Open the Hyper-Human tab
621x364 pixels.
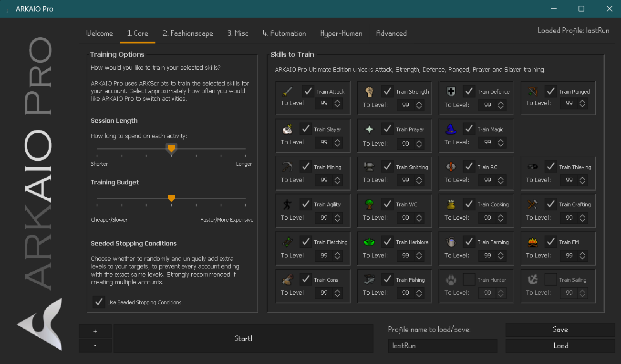click(341, 33)
